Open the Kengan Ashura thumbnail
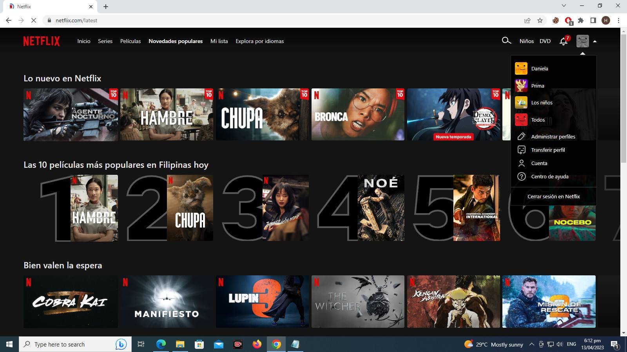Viewport: 627px width, 352px height. pyautogui.click(x=453, y=302)
